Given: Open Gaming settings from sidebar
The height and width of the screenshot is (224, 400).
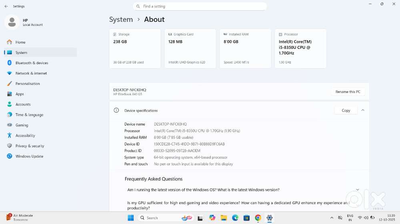Looking at the screenshot, I should pyautogui.click(x=22, y=125).
